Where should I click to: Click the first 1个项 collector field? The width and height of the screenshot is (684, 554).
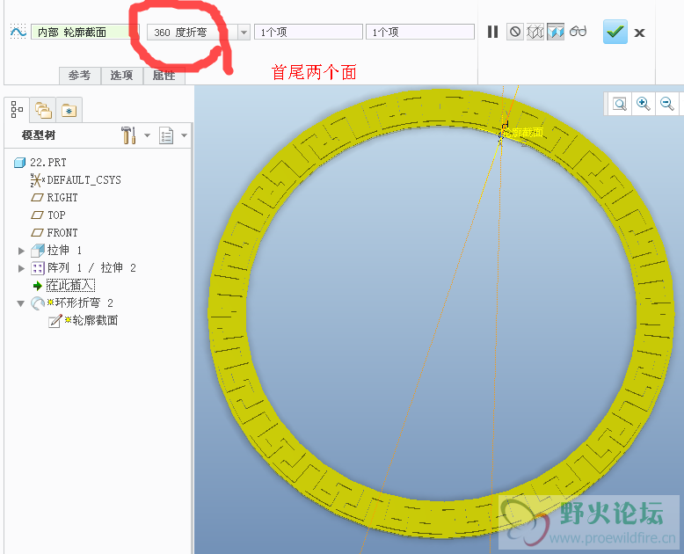[309, 33]
